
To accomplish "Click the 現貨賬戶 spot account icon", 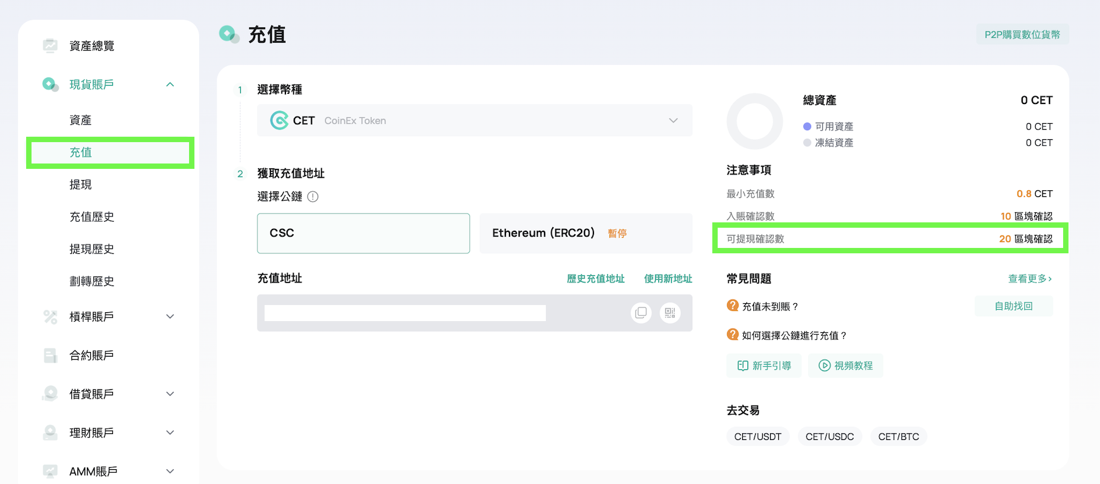I will (51, 84).
